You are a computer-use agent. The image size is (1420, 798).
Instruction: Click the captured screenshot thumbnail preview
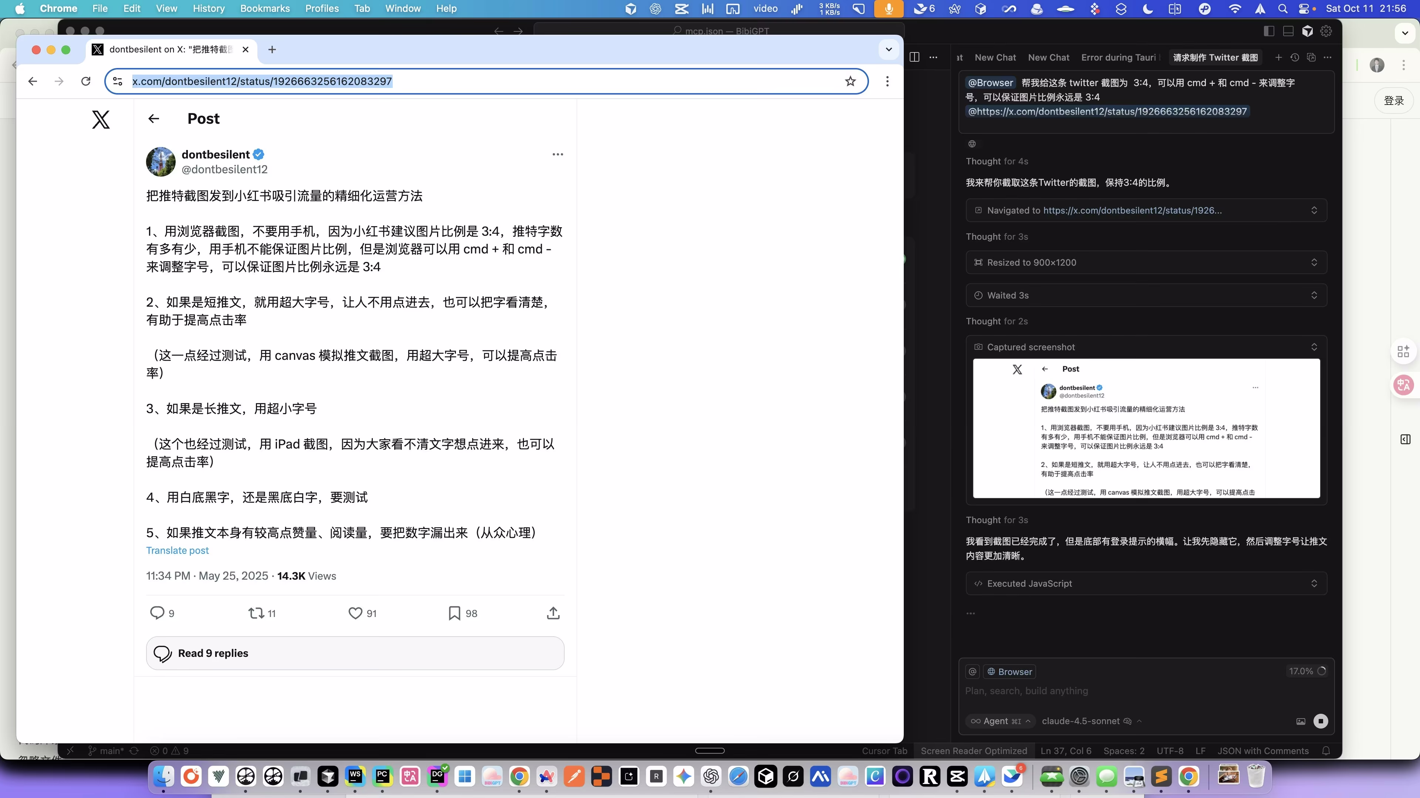(1146, 429)
